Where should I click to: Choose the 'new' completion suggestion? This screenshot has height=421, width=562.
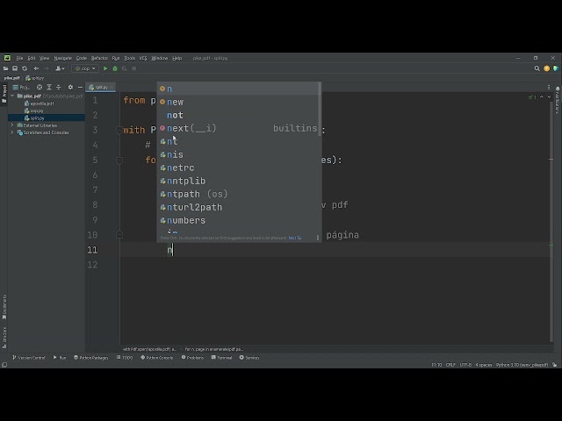click(x=239, y=102)
